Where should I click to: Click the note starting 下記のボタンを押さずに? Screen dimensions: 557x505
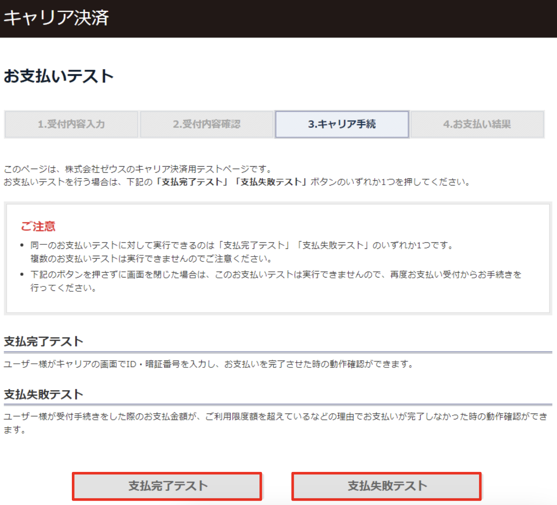(276, 281)
